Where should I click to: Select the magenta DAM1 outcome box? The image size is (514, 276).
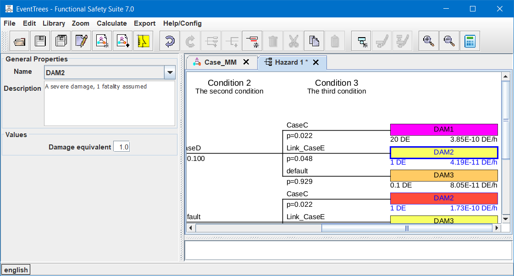pos(443,130)
